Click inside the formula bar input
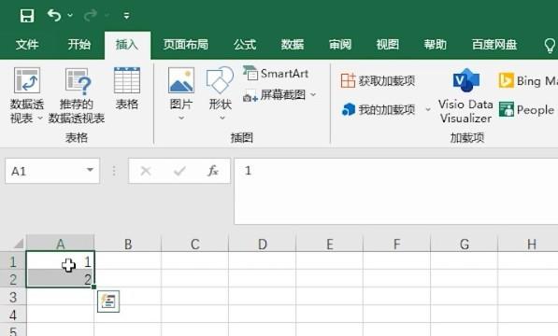The image size is (558, 336). point(395,191)
